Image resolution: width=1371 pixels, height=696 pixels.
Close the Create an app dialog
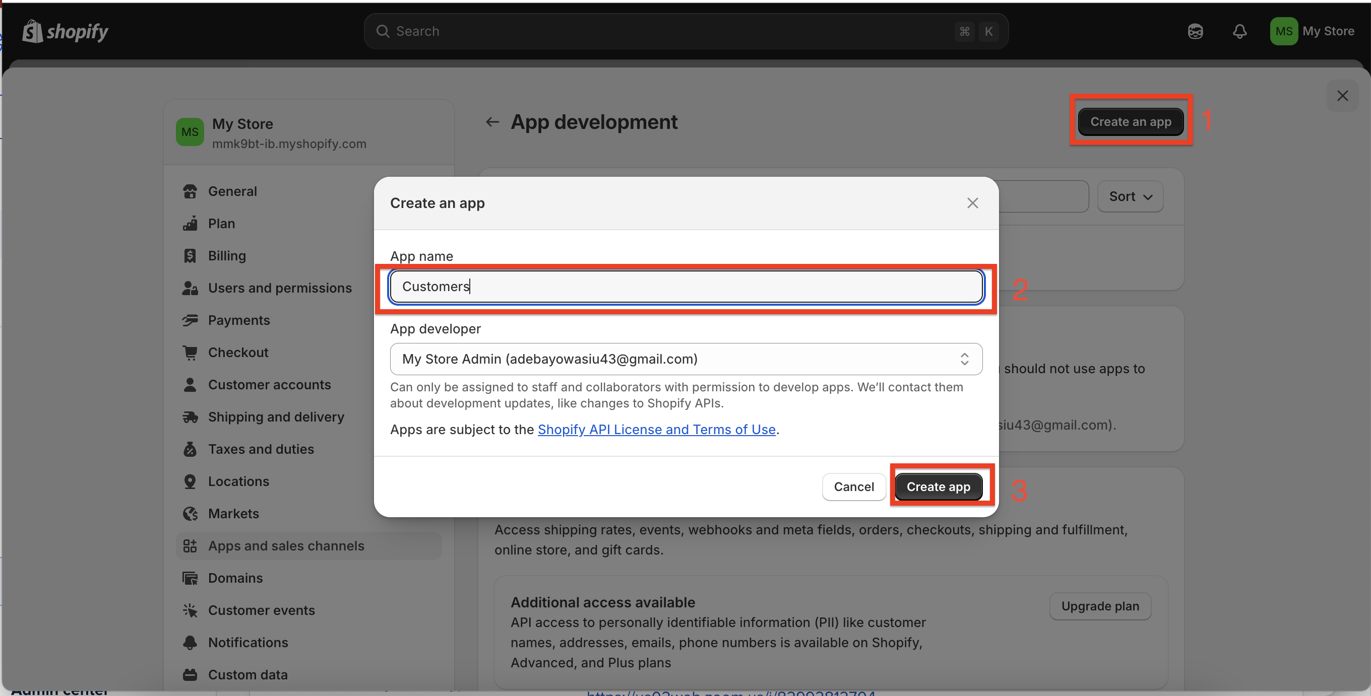coord(972,203)
